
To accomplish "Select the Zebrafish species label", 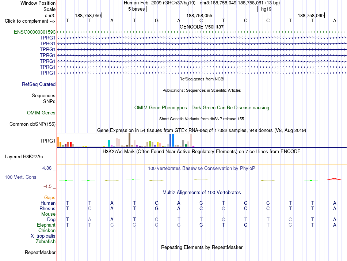I will 46,241.
